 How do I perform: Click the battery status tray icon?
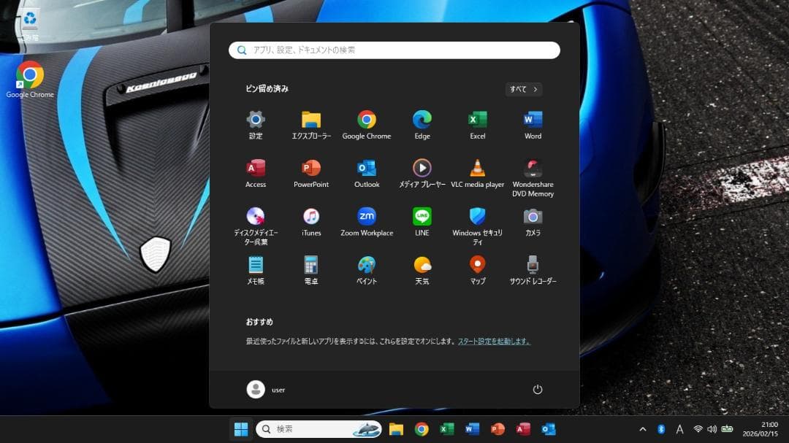pyautogui.click(x=727, y=429)
